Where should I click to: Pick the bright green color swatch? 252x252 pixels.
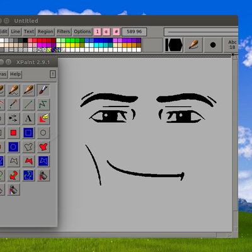[68, 40]
